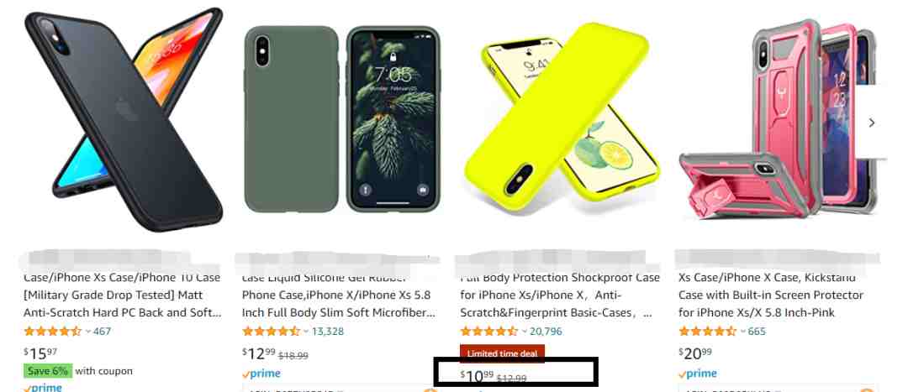908x392 pixels.
Task: Open the 13,328 reviews link
Action: (328, 332)
